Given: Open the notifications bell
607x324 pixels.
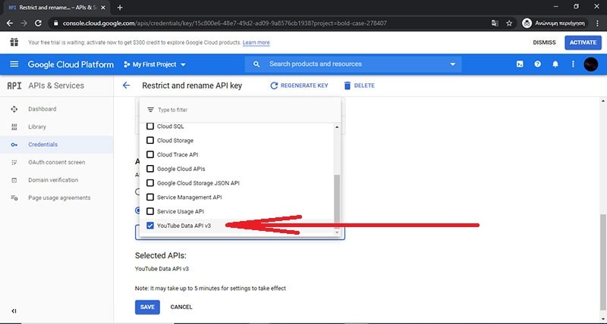Looking at the screenshot, I should point(555,64).
